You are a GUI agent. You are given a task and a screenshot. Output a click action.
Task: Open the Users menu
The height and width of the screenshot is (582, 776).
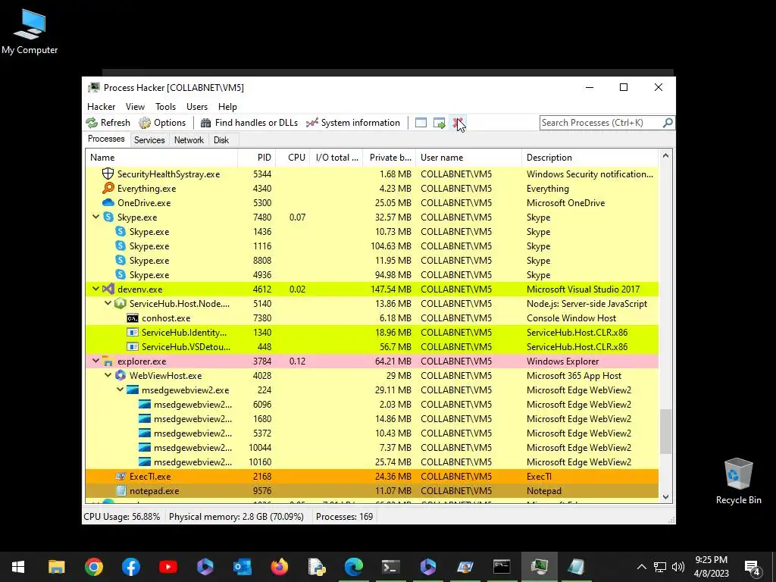[x=197, y=106]
